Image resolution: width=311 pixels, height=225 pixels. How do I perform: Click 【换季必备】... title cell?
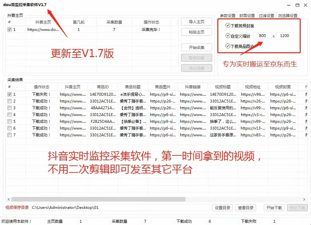pyautogui.click(x=133, y=121)
